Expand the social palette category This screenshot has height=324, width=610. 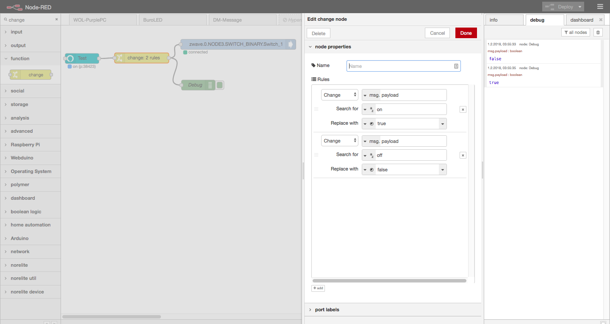click(30, 91)
